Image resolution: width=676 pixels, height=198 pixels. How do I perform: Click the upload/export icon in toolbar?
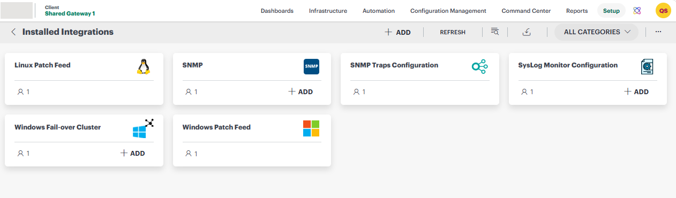[527, 32]
